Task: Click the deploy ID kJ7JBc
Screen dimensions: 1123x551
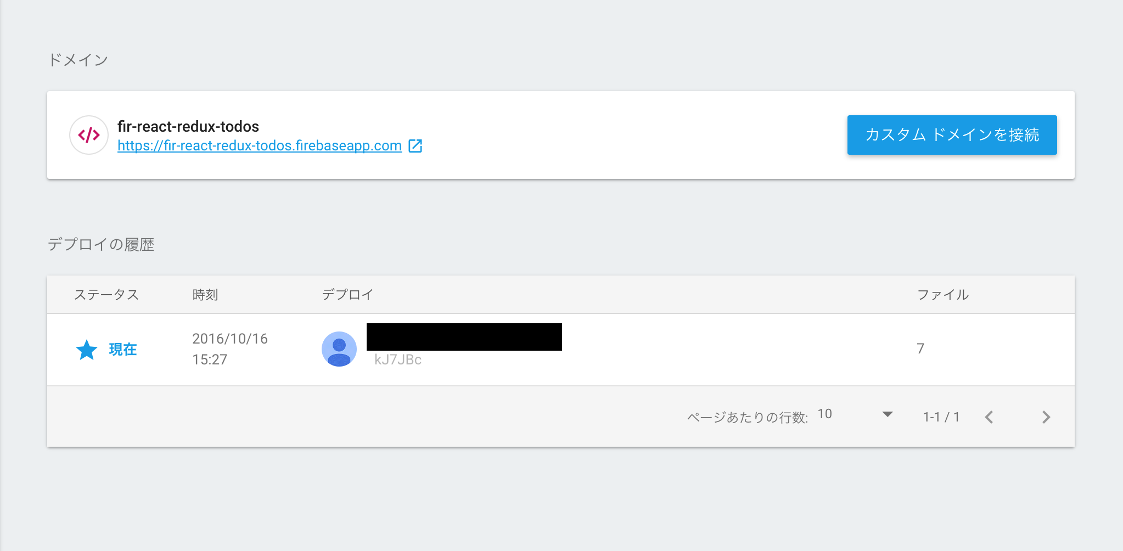Action: click(397, 359)
